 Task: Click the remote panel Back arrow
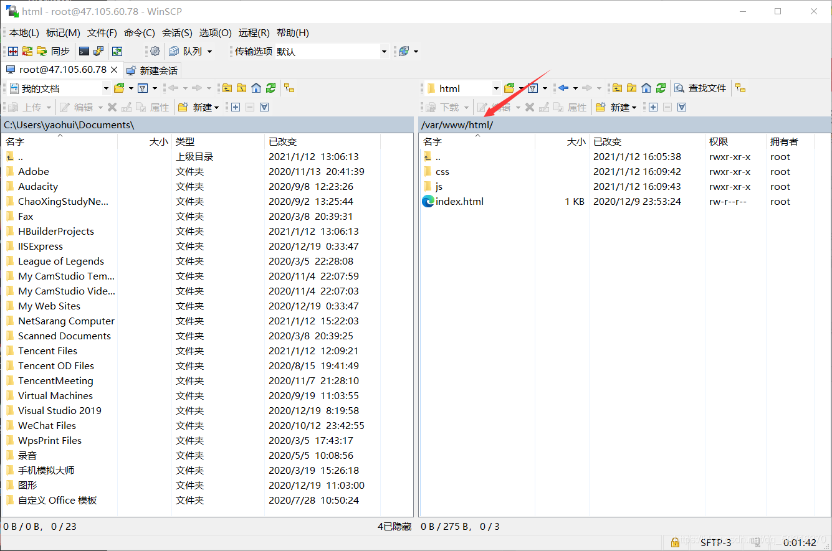pos(563,88)
